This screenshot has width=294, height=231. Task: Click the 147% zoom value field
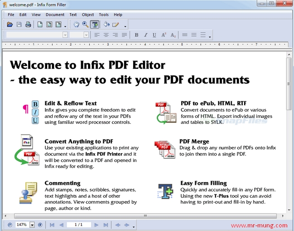pos(22,225)
